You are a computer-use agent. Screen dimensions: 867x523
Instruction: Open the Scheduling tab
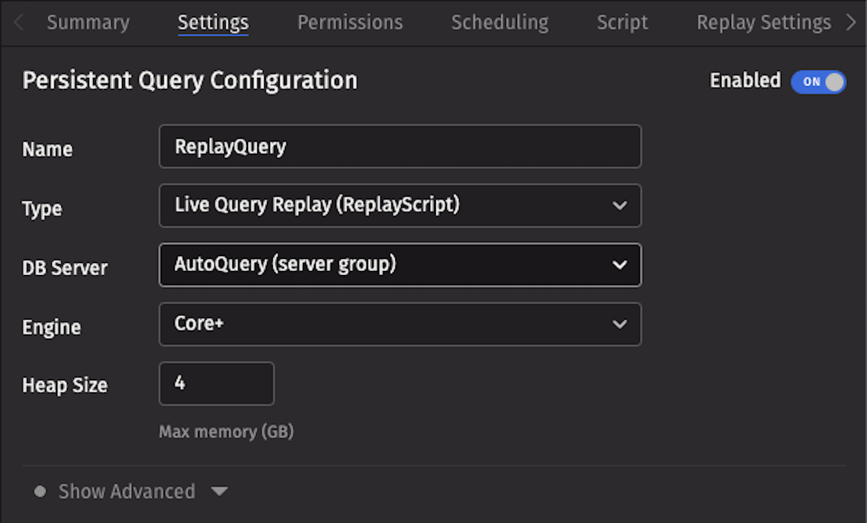499,23
